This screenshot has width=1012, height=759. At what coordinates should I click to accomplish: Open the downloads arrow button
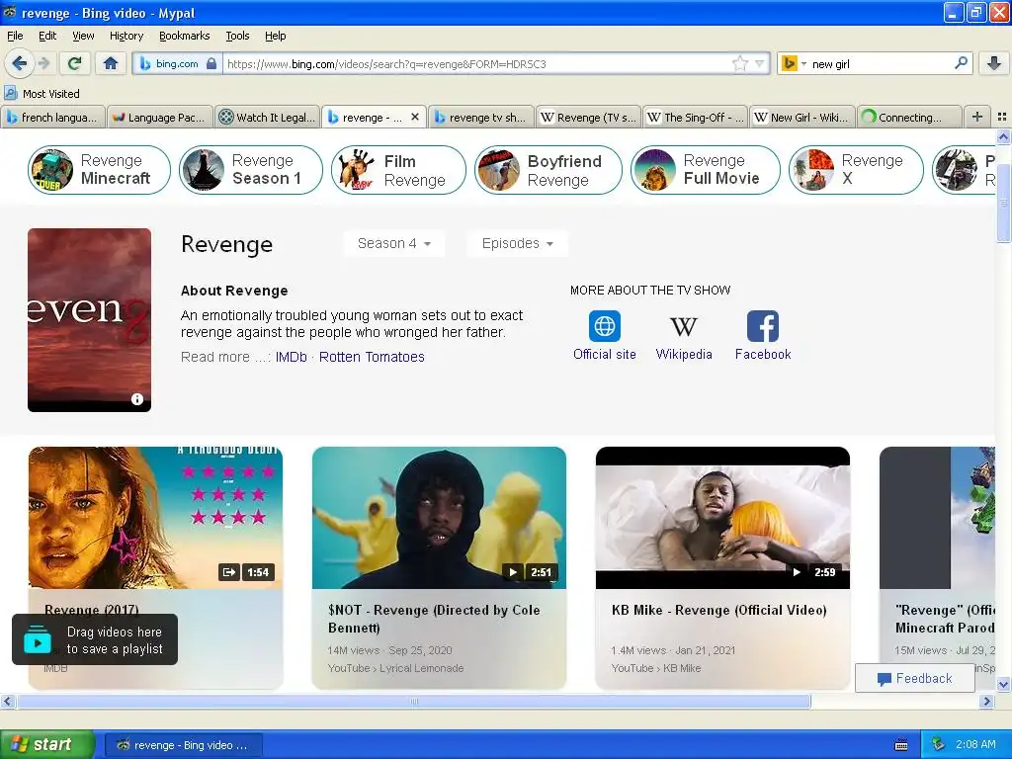click(994, 63)
